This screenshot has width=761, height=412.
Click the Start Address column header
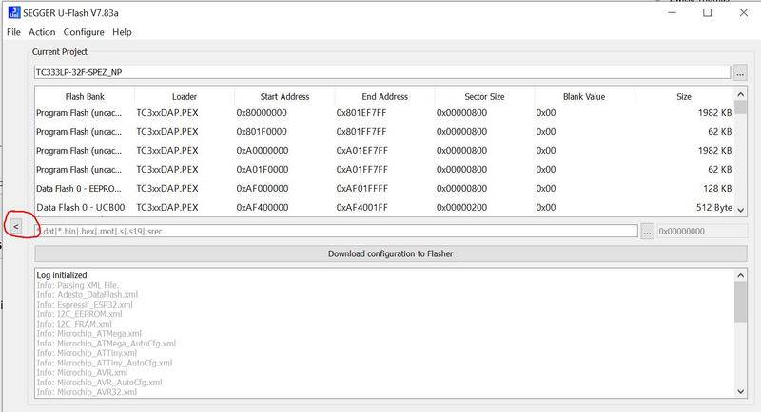[x=284, y=96]
